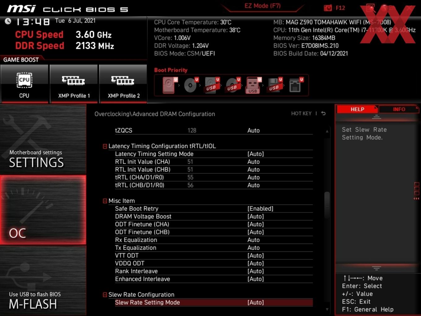Open Slew Rate Setting Mode Auto dropdown
Viewport: 421px width, 316px height.
coord(255,302)
